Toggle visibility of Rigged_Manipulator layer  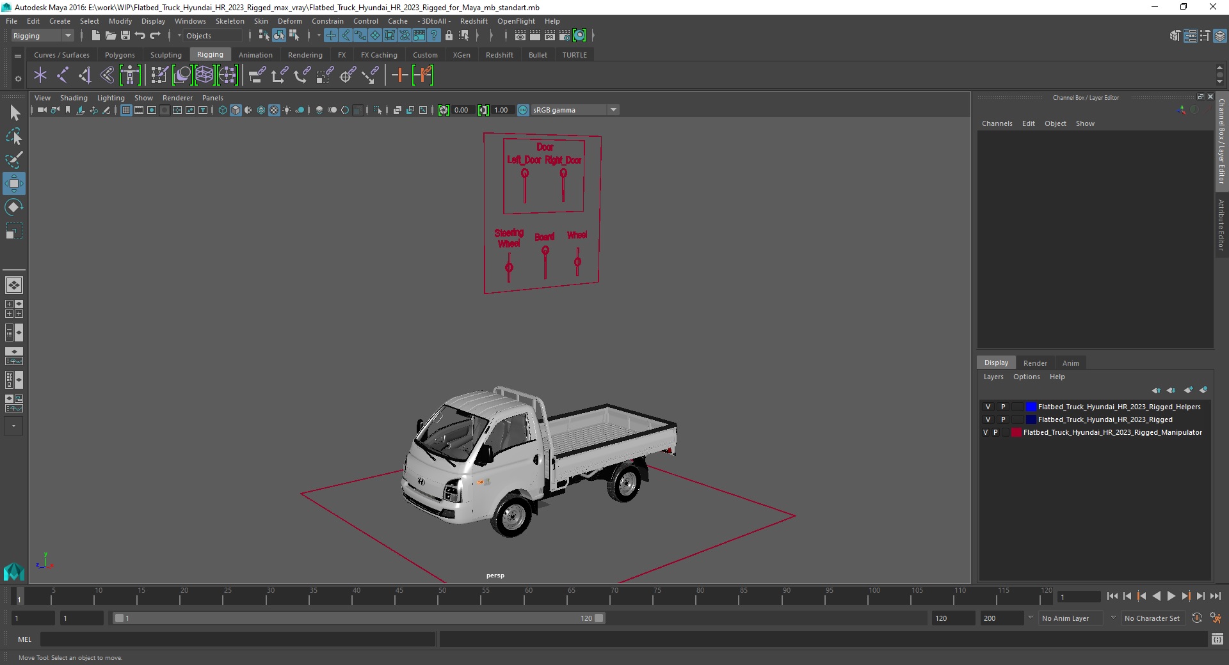986,432
